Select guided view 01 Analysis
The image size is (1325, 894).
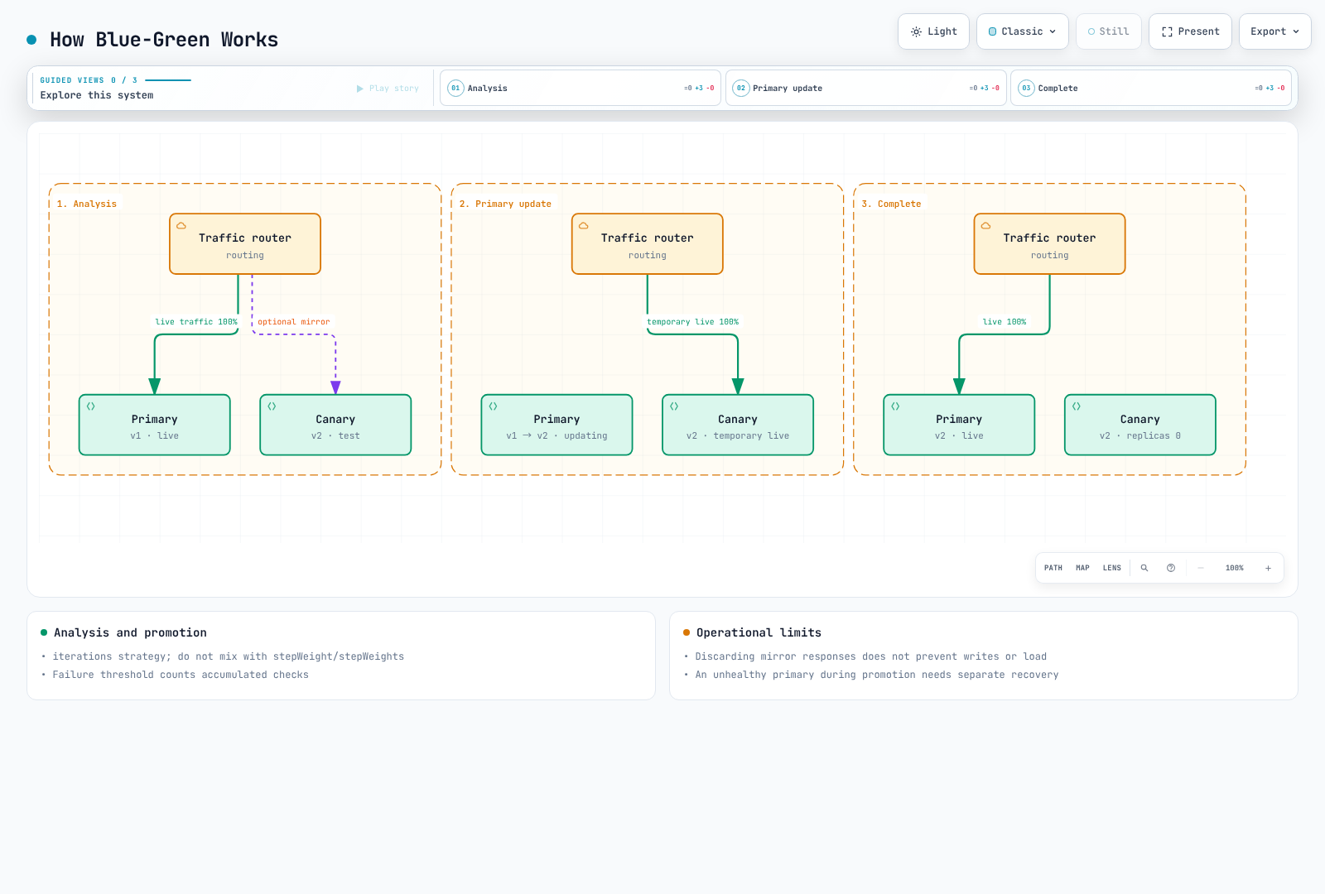pos(581,88)
